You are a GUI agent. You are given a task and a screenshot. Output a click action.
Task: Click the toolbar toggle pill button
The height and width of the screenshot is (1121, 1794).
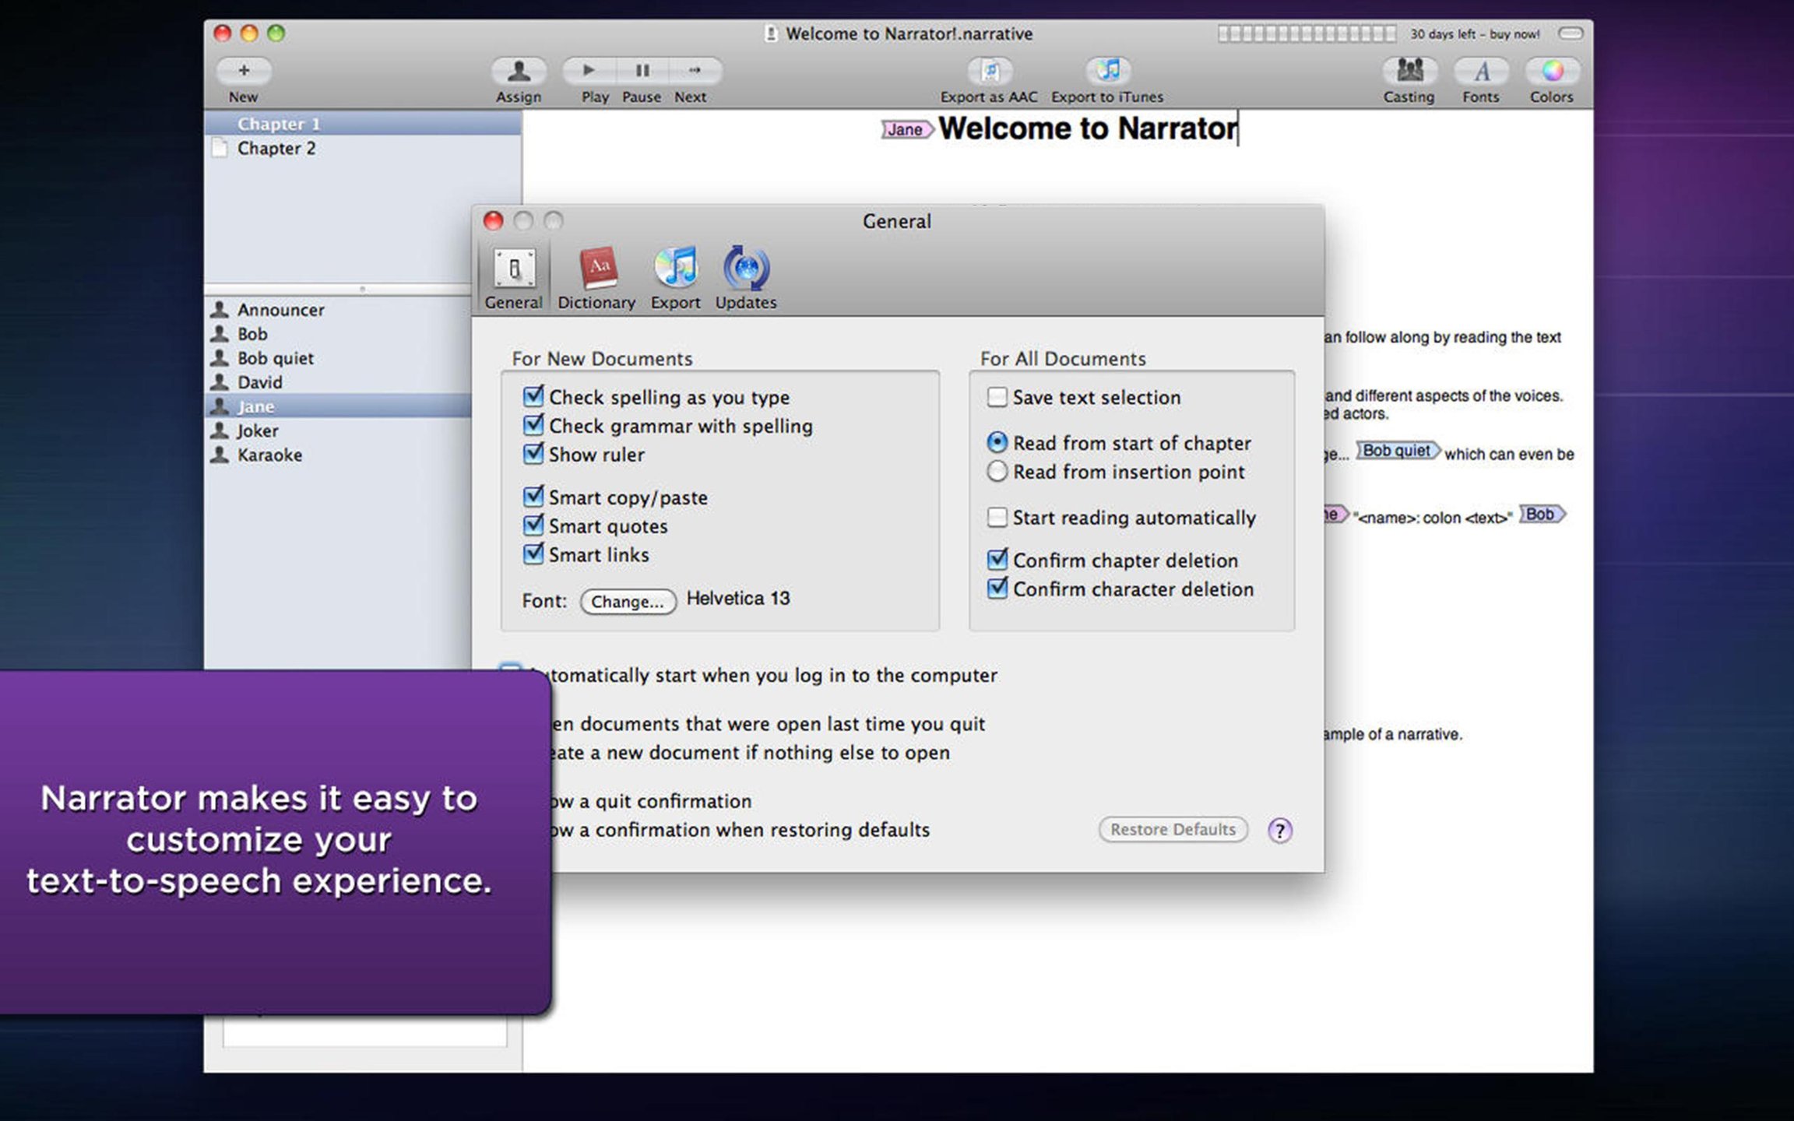coord(1571,33)
